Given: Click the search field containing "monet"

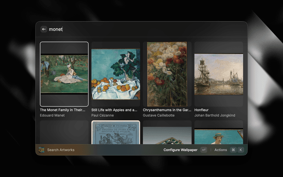Looking at the screenshot, I should click(x=133, y=29).
